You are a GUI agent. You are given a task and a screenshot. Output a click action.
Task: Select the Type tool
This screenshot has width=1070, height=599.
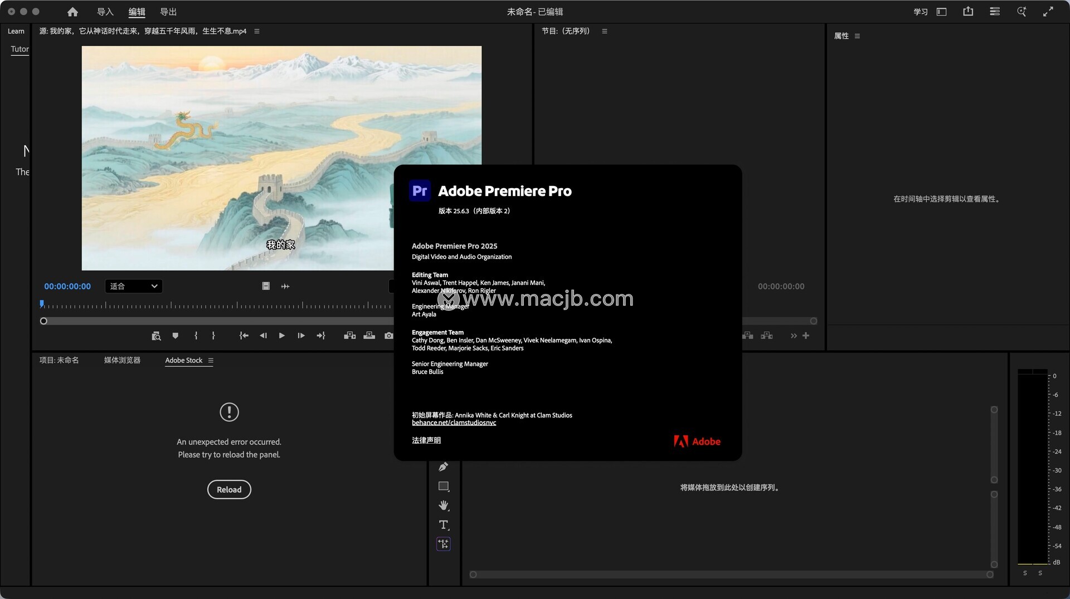point(444,525)
